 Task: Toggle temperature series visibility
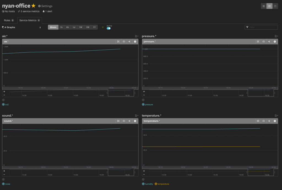point(162,184)
